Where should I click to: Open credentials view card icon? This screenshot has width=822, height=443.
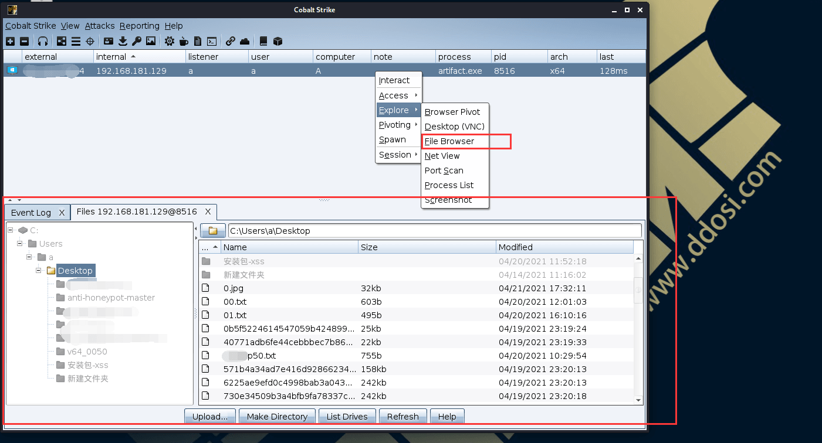(109, 41)
